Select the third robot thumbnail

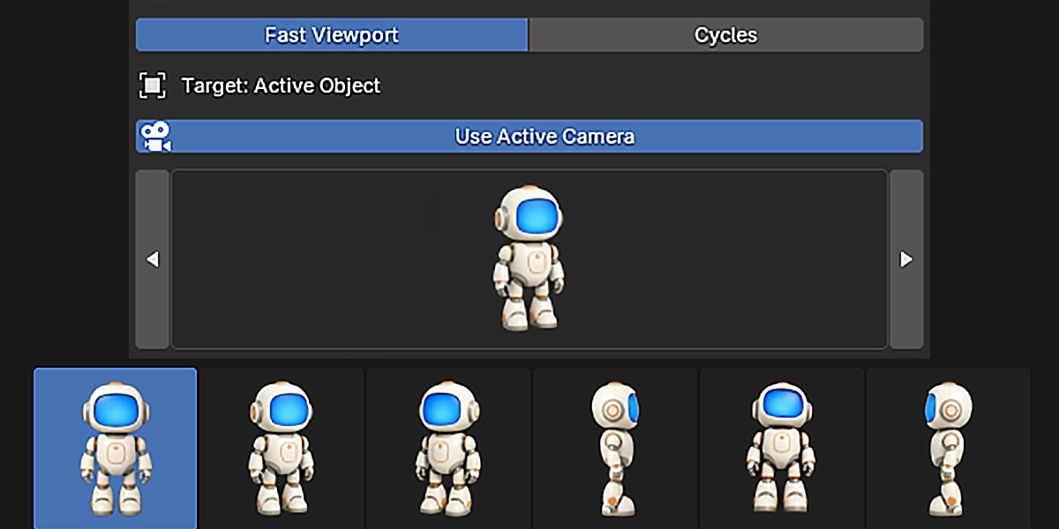pyautogui.click(x=449, y=448)
